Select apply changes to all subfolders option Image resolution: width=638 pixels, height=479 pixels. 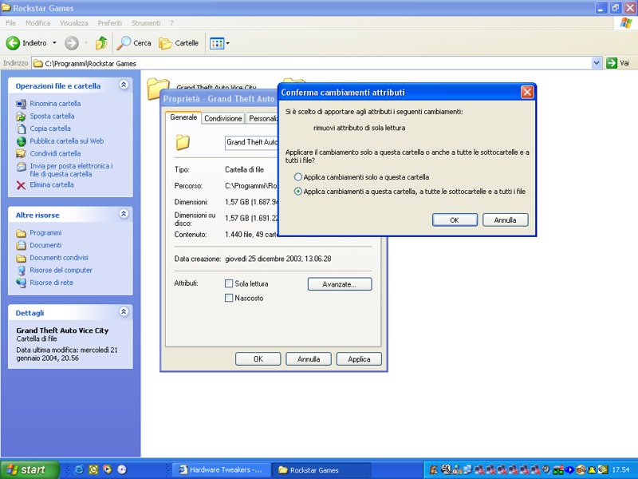point(298,192)
